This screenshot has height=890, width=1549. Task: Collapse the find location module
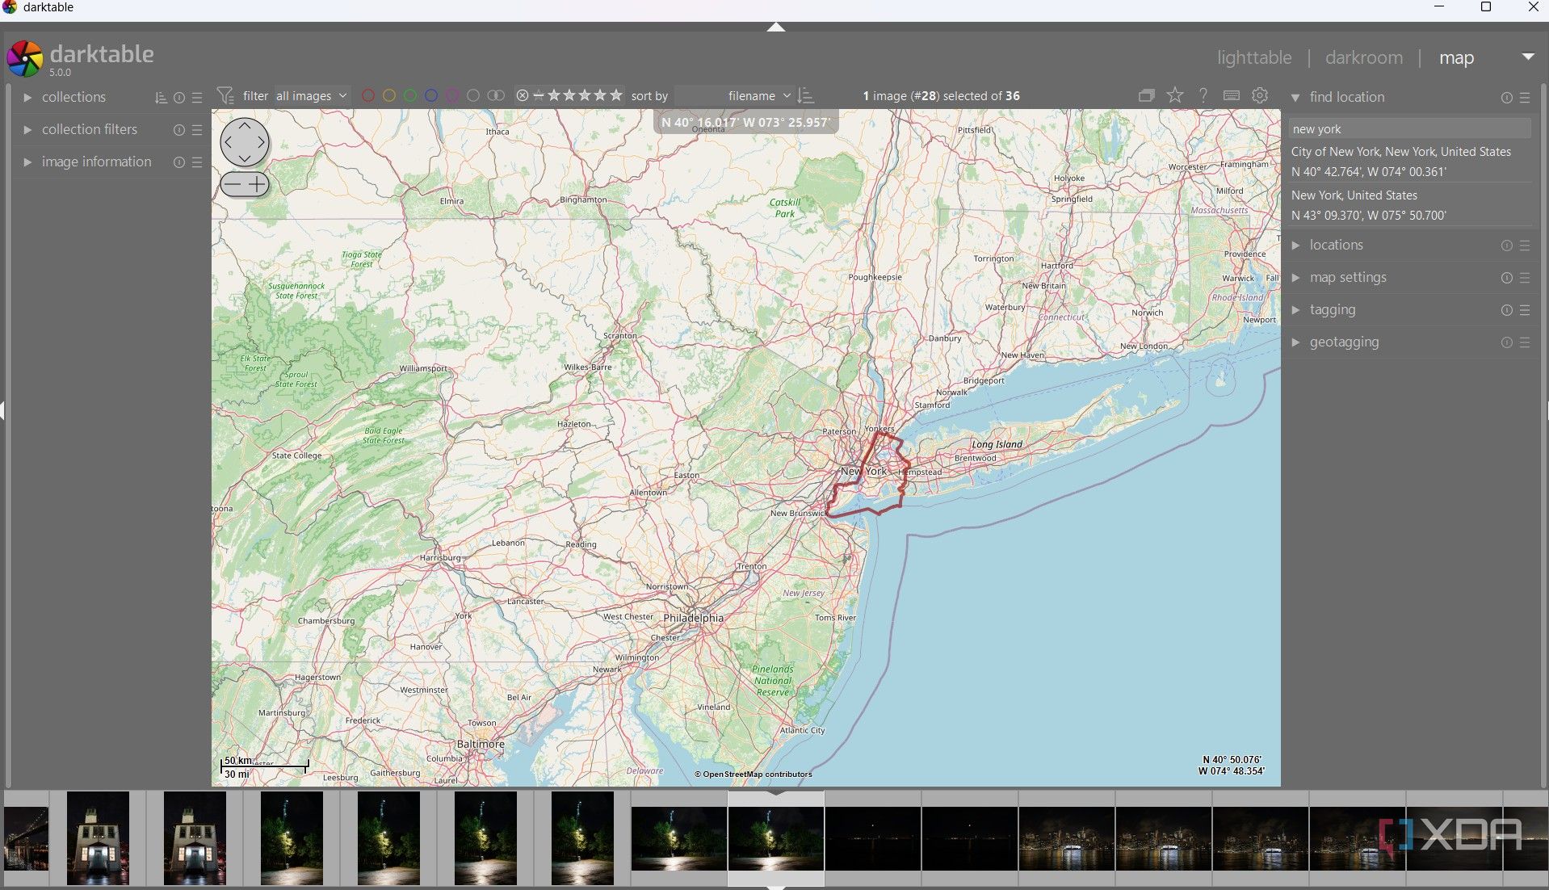[x=1295, y=98]
